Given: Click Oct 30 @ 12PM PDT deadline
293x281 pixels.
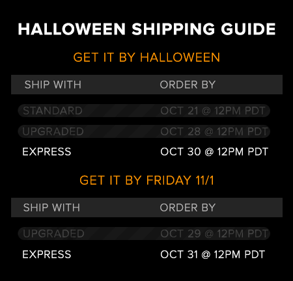Looking at the screenshot, I should click(214, 152).
